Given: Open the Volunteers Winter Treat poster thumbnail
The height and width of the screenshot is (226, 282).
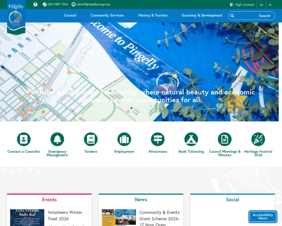Looking at the screenshot, I should (27, 218).
